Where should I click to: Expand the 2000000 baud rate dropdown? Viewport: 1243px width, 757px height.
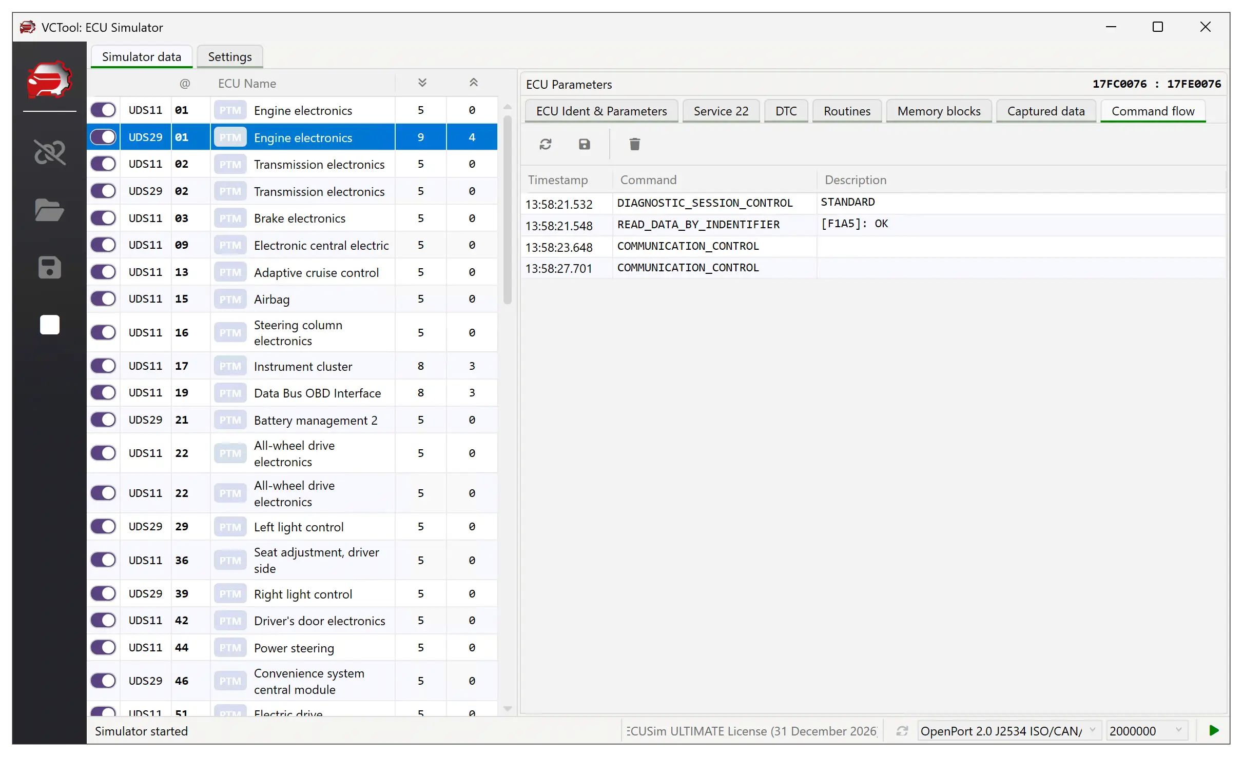click(x=1145, y=731)
